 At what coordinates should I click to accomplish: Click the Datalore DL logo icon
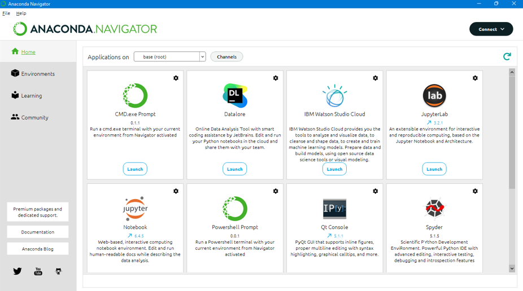point(235,95)
